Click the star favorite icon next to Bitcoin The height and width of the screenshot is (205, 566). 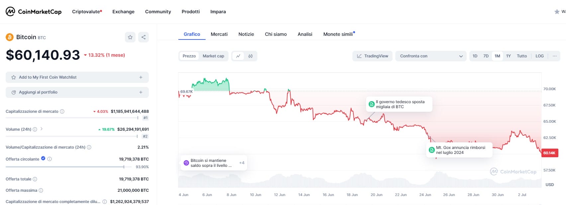(x=130, y=37)
